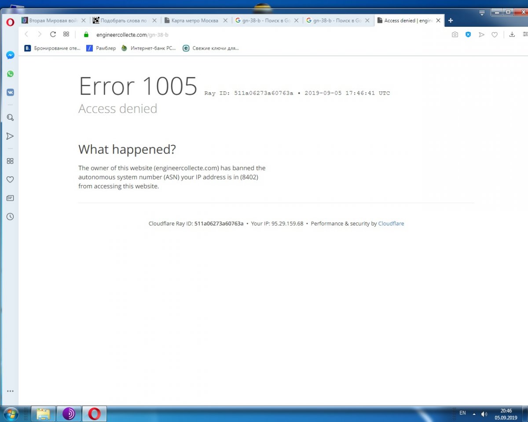Open WhatsApp in the Opera sidebar
Screen dimensions: 528x422
click(x=10, y=74)
